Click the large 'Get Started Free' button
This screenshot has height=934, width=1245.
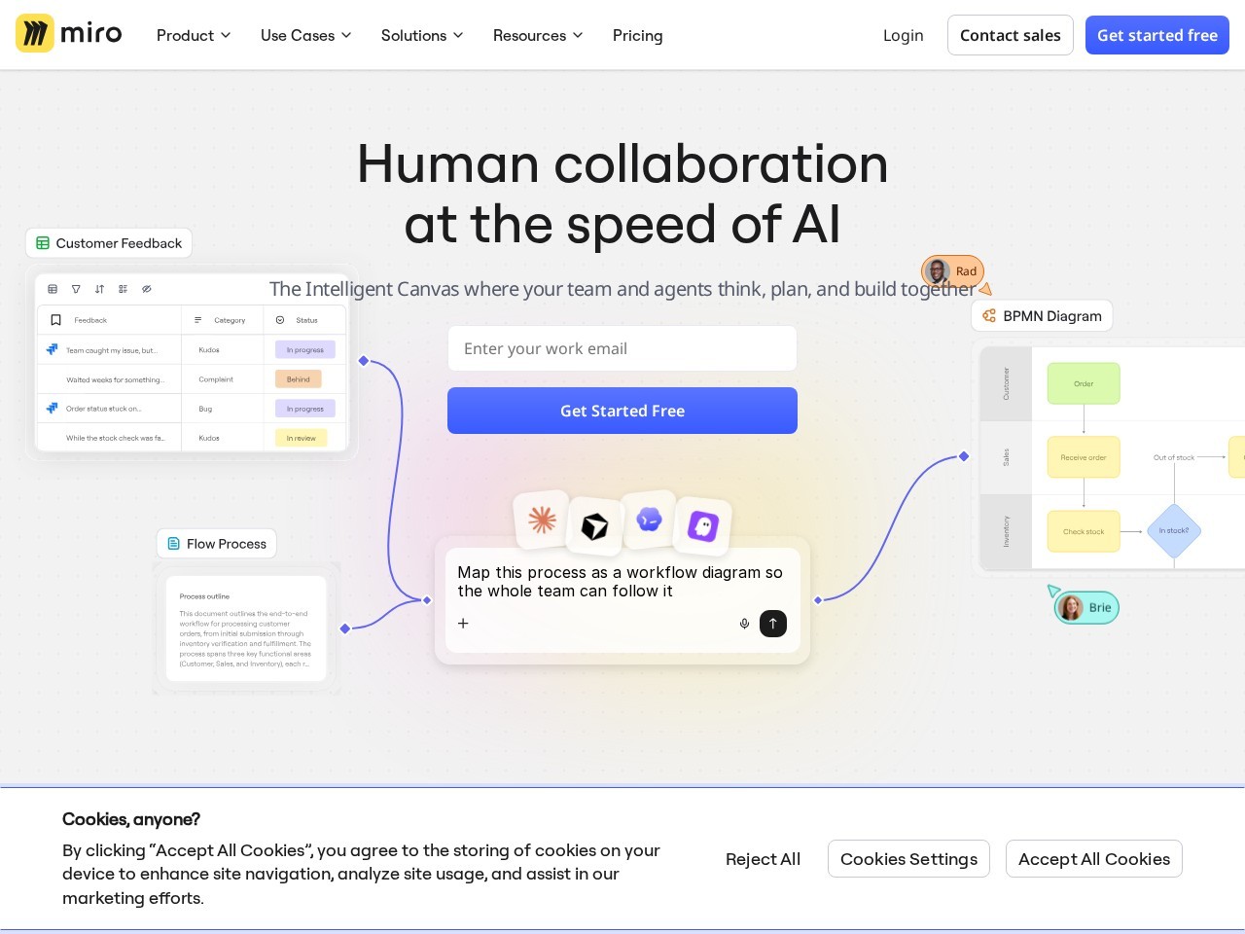(622, 411)
